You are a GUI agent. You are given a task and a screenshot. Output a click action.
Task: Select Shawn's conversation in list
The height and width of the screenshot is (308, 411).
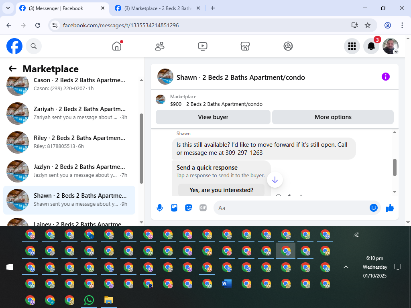pos(69,200)
